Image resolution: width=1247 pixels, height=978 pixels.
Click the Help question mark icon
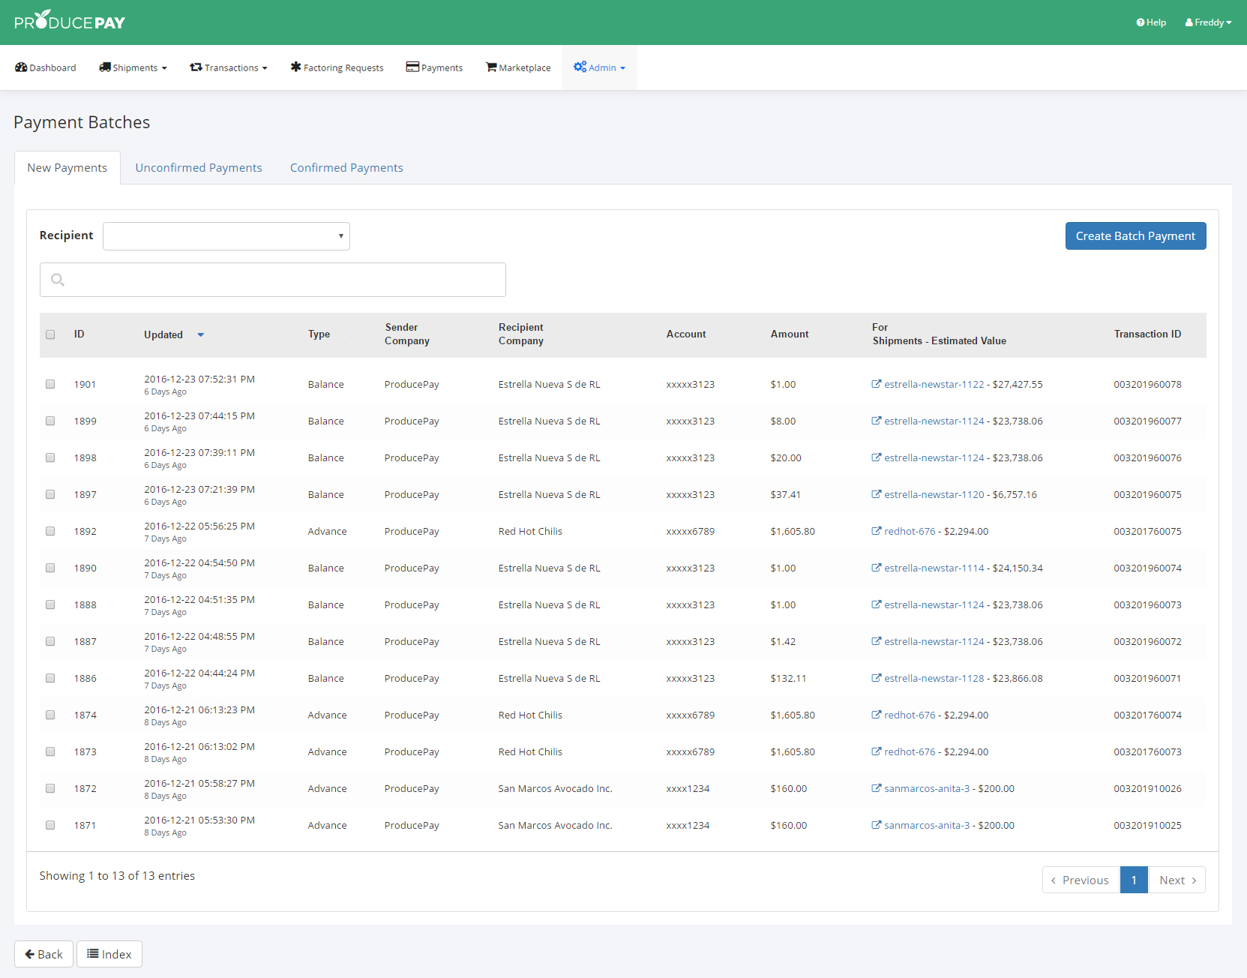[x=1141, y=22]
